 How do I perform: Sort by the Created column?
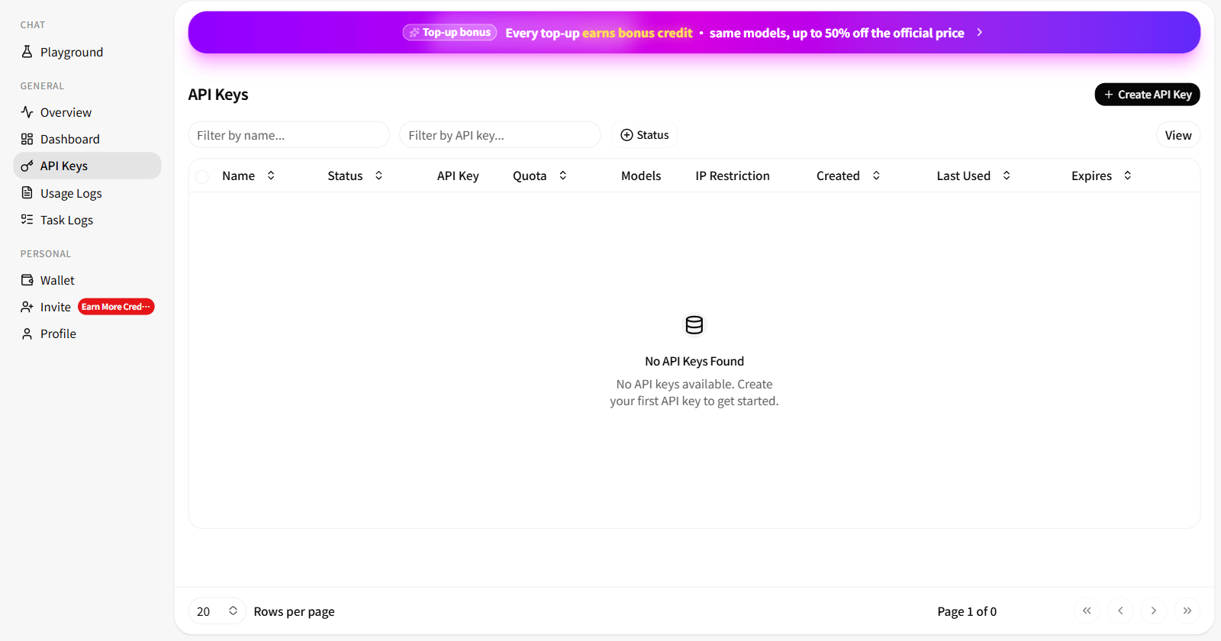(849, 176)
